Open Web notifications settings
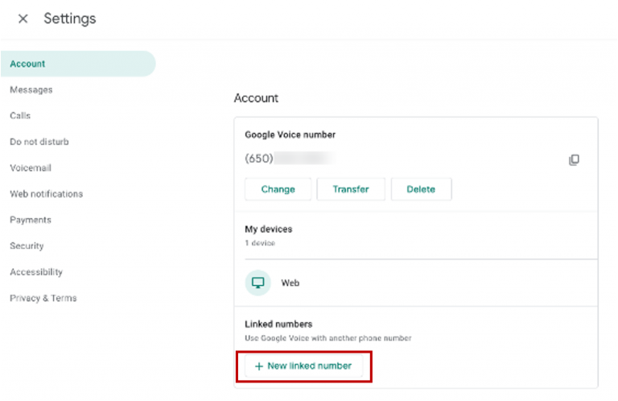The width and height of the screenshot is (618, 401). [46, 194]
